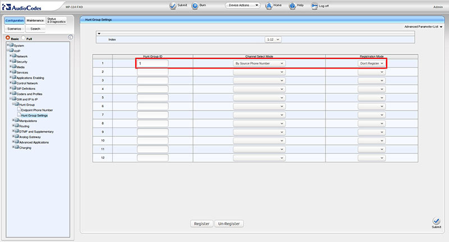Click the AudioCodes logo

tap(22, 7)
